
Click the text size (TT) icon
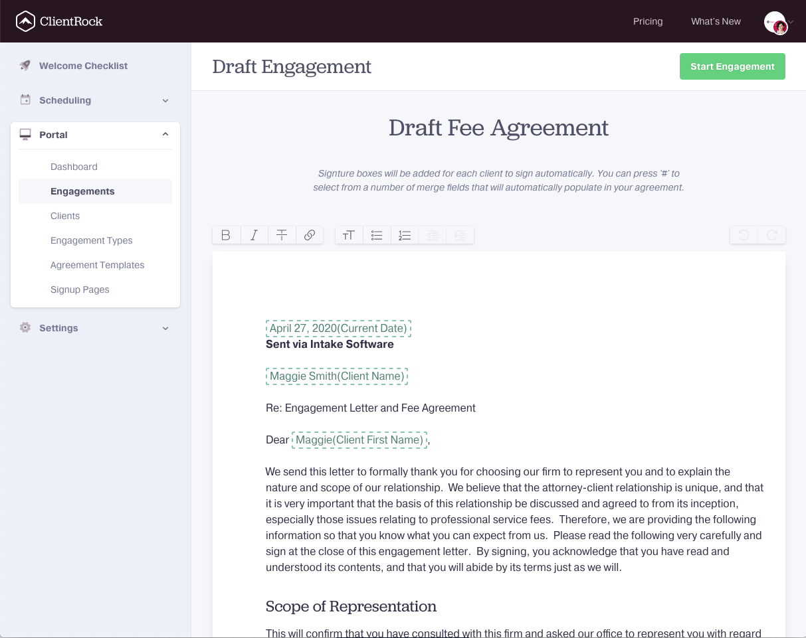click(x=349, y=234)
